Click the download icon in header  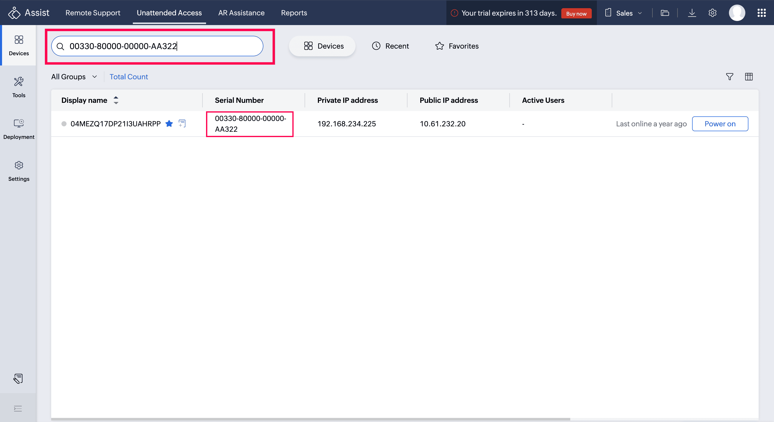click(692, 13)
